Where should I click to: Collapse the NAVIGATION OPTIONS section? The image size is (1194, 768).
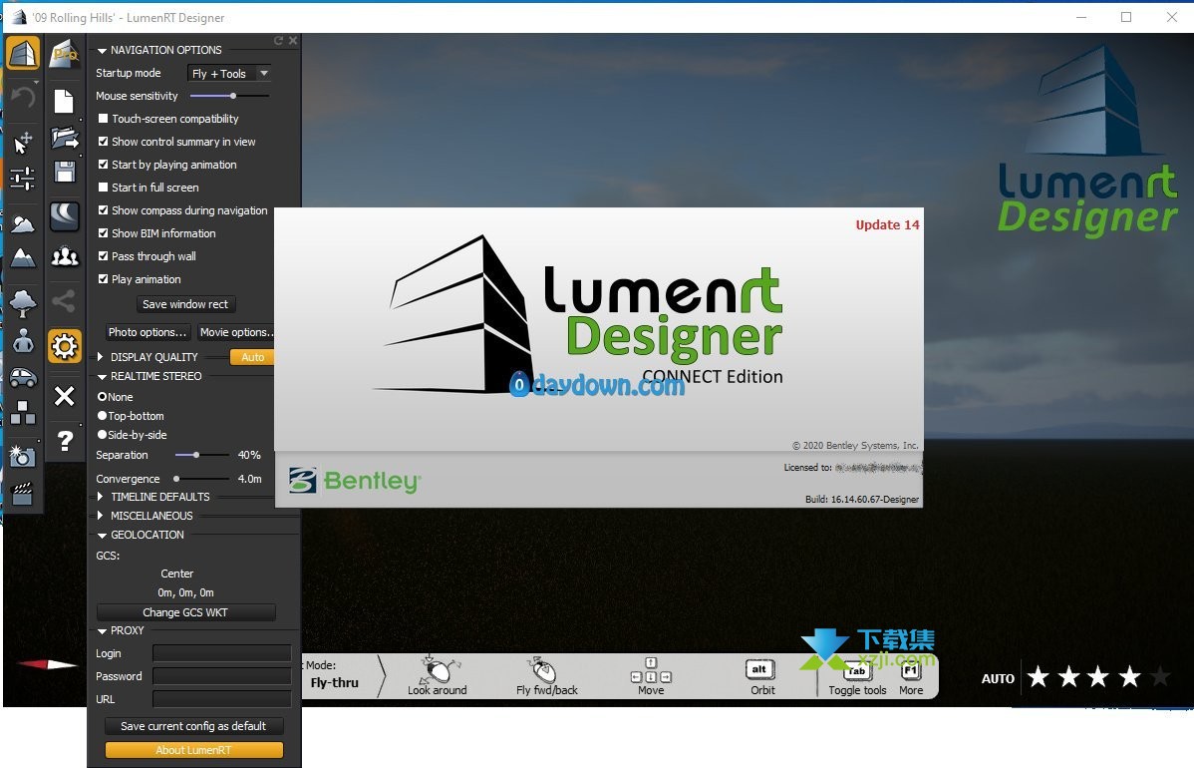102,51
